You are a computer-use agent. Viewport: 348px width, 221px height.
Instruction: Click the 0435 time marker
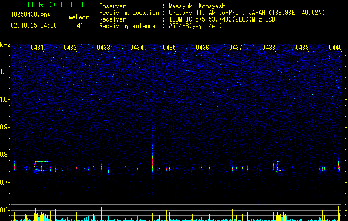(169, 48)
